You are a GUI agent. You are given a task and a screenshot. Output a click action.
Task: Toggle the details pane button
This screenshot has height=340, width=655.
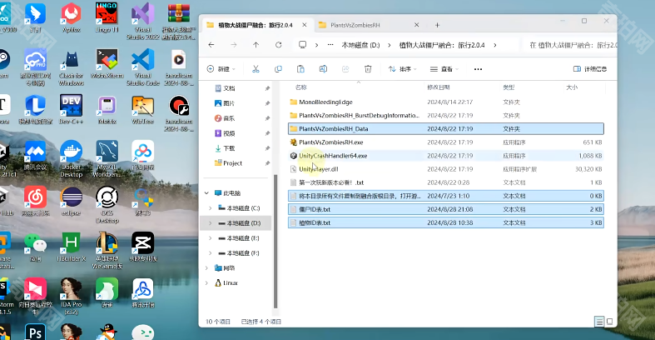click(x=590, y=69)
